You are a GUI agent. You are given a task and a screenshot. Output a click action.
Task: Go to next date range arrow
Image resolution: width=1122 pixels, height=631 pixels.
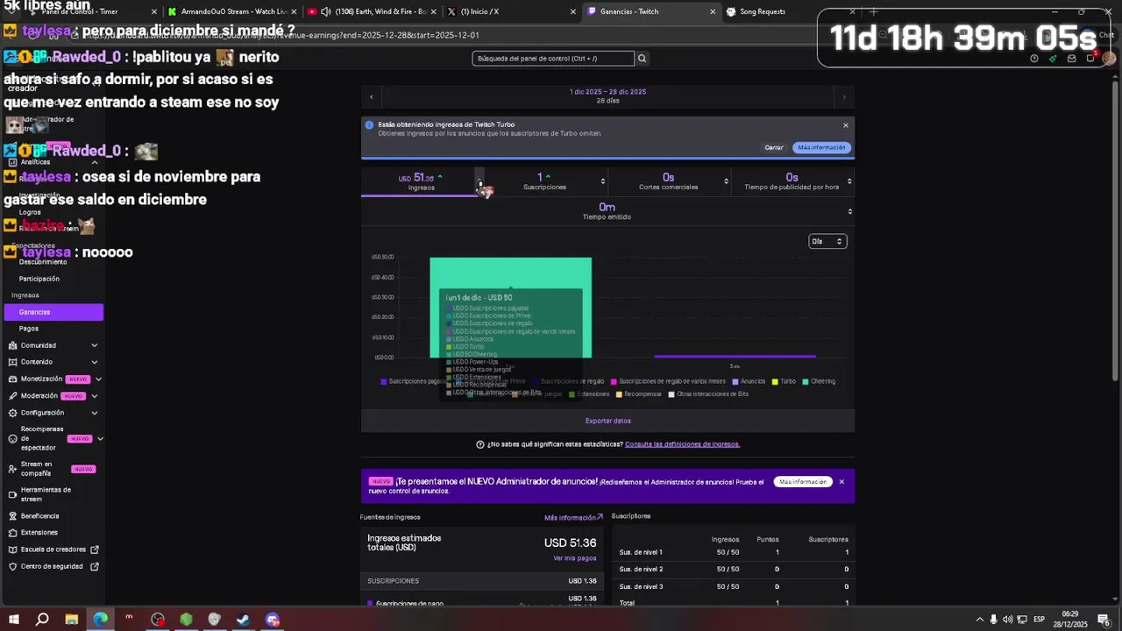tap(844, 96)
